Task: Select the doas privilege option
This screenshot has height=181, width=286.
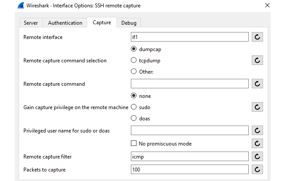Action: coord(134,118)
